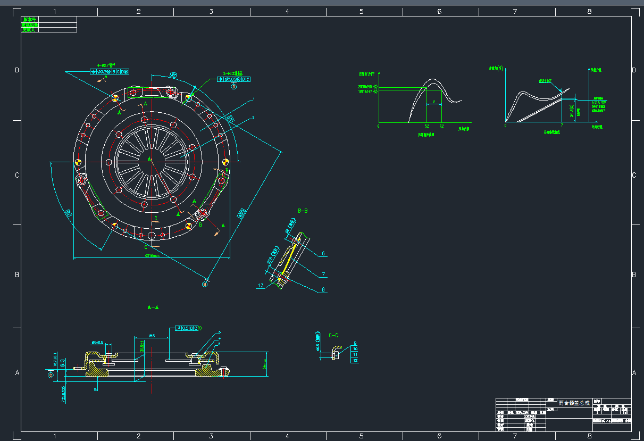The width and height of the screenshot is (644, 441).
Task: Click part callout number 8 label
Action: 323,290
